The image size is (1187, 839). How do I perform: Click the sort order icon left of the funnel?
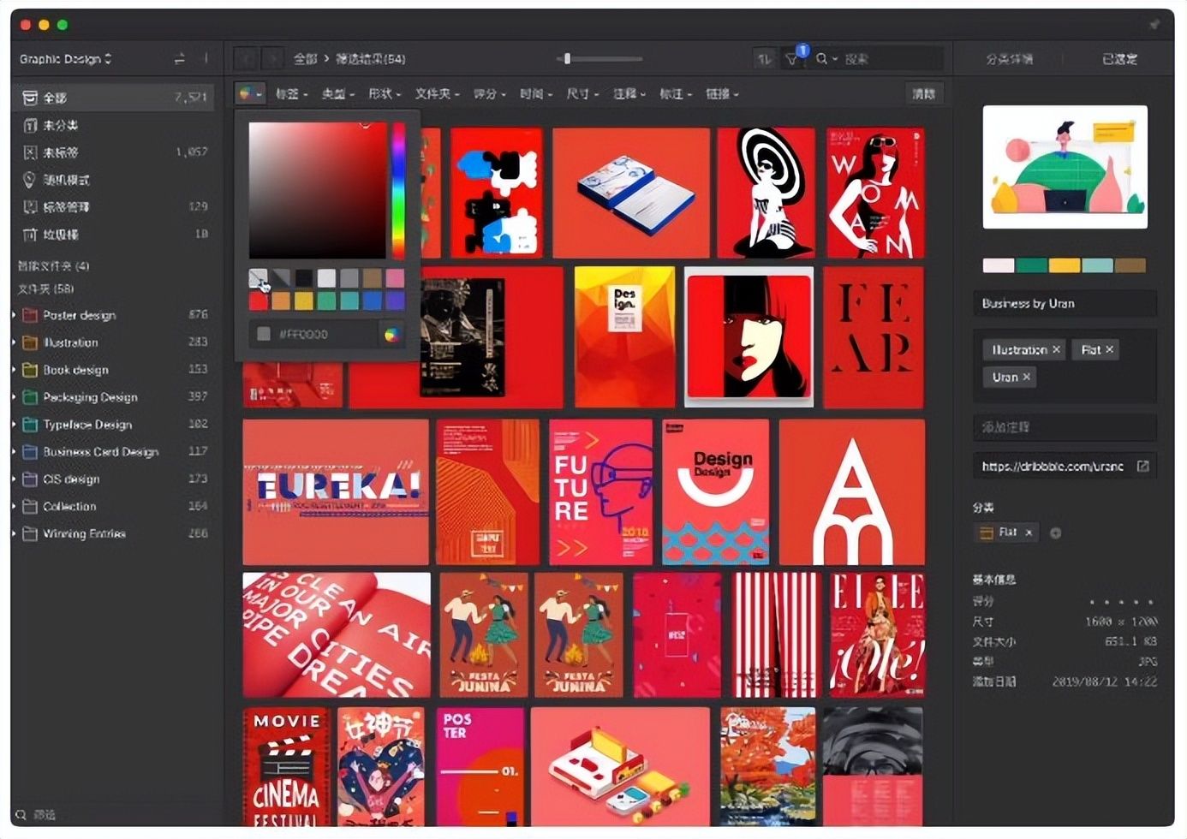coord(764,59)
